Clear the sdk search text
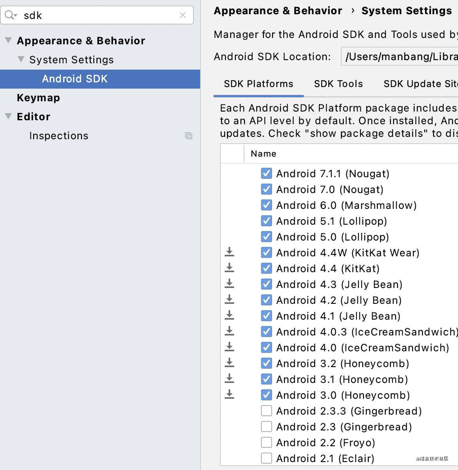The image size is (458, 470). point(183,15)
